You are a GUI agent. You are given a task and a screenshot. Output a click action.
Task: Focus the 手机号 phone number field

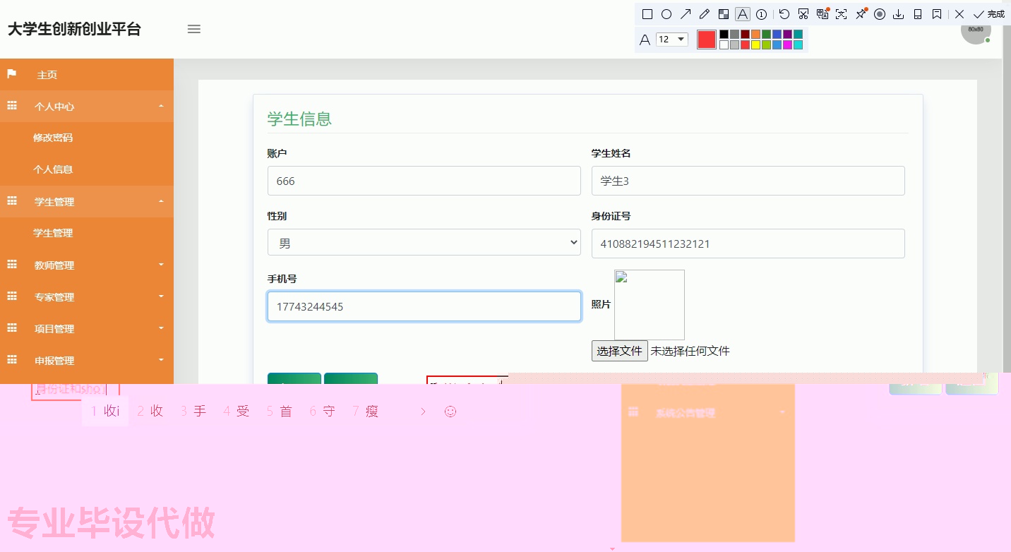(424, 306)
